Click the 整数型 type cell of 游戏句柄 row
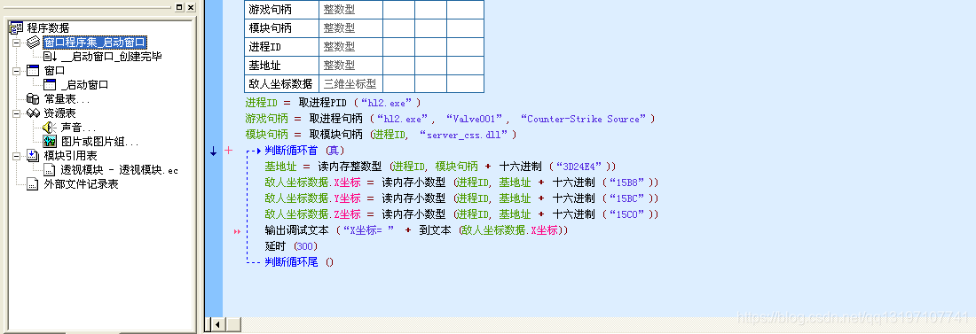Screen dimensions: 976x334 (x=351, y=10)
